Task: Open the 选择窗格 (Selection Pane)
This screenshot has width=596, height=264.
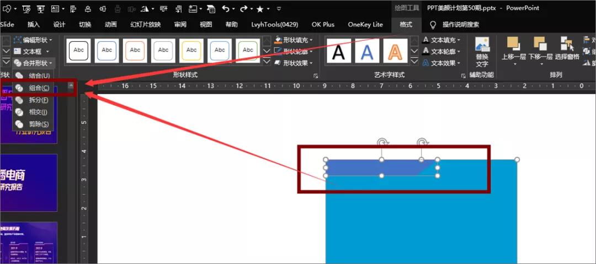Action: [x=567, y=50]
